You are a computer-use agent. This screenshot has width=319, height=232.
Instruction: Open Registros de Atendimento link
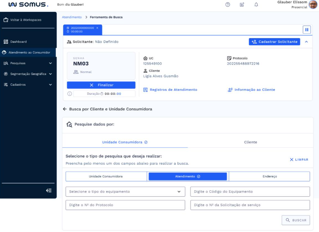point(173,90)
